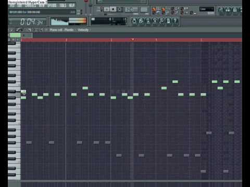The height and width of the screenshot is (187, 250).
Task: Click the playhead marker on red timeline
Action: pos(133,39)
